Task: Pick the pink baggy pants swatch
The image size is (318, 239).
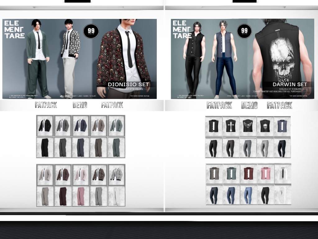Action: (81, 196)
